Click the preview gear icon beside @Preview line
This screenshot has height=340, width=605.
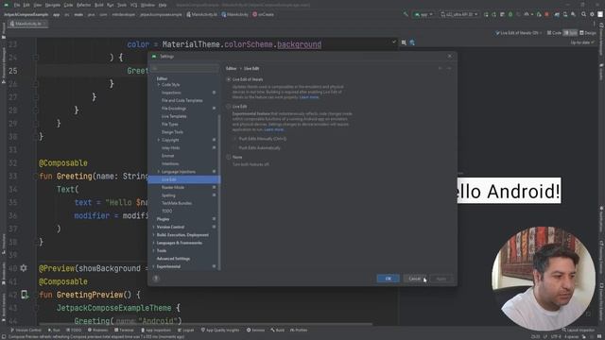pos(24,268)
